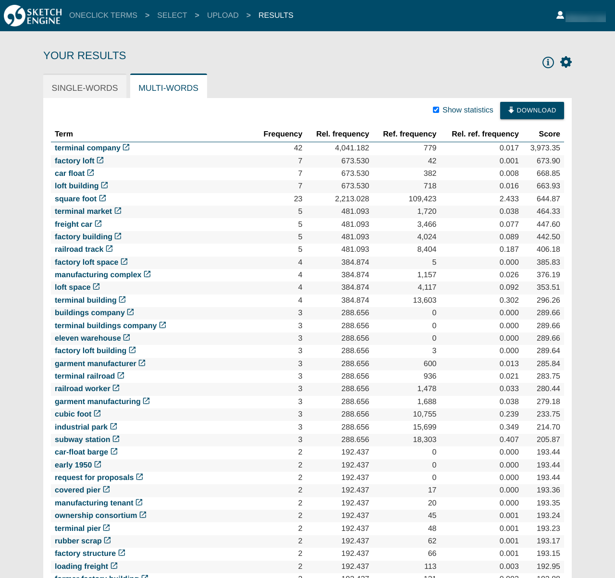Toggle the Show statistics checkbox
Viewport: 615px width, 578px height.
[x=435, y=110]
